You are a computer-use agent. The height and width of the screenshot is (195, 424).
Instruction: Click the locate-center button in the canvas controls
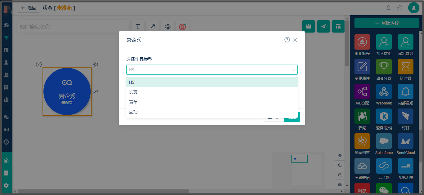tap(340, 156)
